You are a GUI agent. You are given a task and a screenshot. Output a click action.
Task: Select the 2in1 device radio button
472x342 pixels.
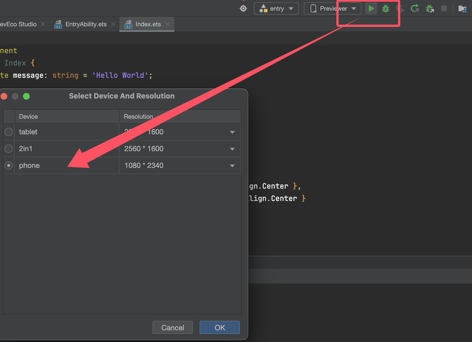click(x=9, y=149)
